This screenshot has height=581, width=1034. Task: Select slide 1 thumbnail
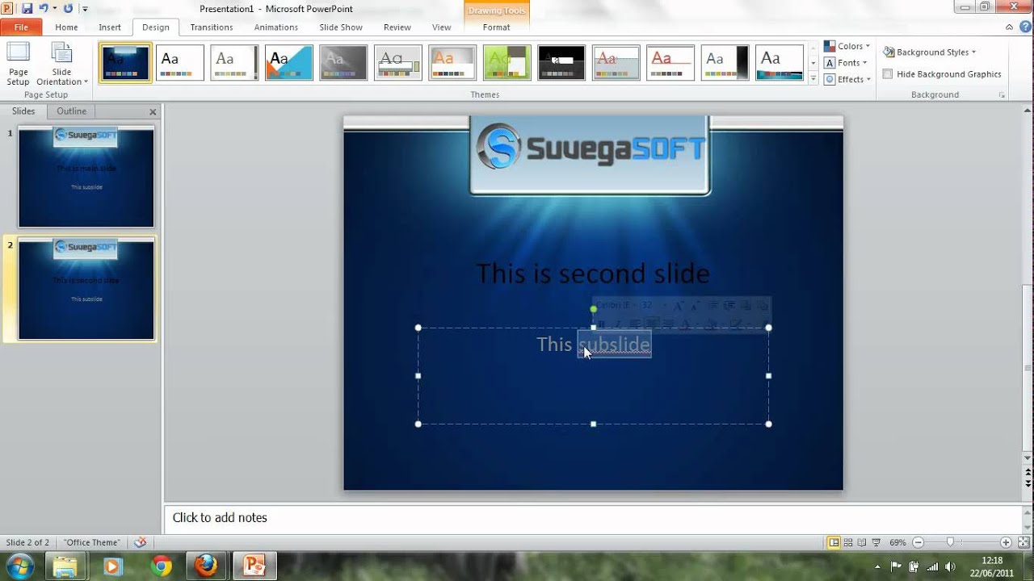pyautogui.click(x=86, y=178)
